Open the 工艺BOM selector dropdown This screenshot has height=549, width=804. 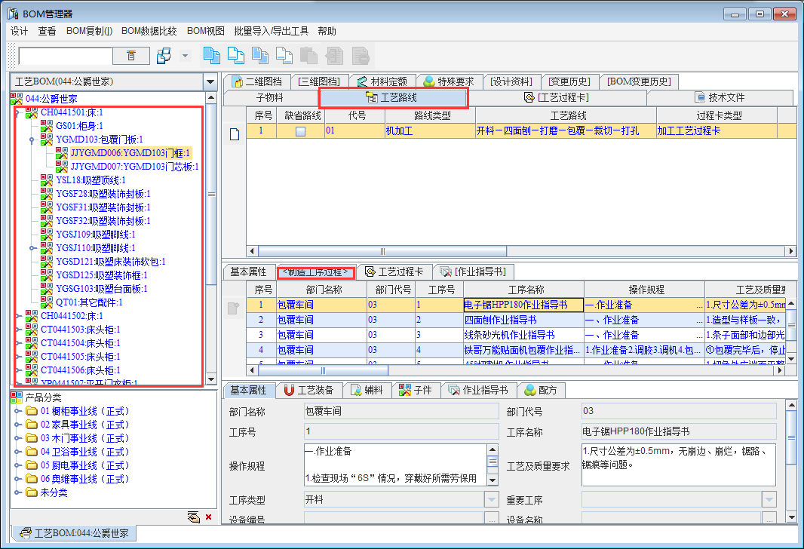point(210,81)
